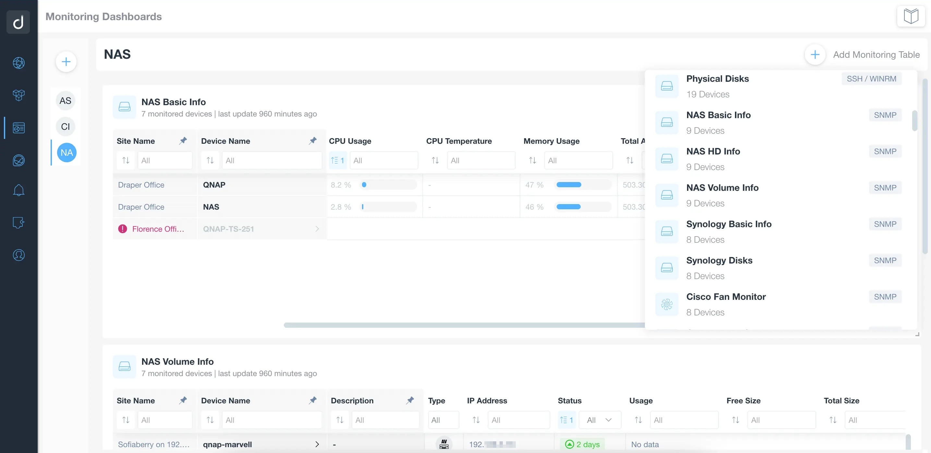This screenshot has width=931, height=453.
Task: Click the integrations puzzle-piece icon
Action: [x=18, y=222]
